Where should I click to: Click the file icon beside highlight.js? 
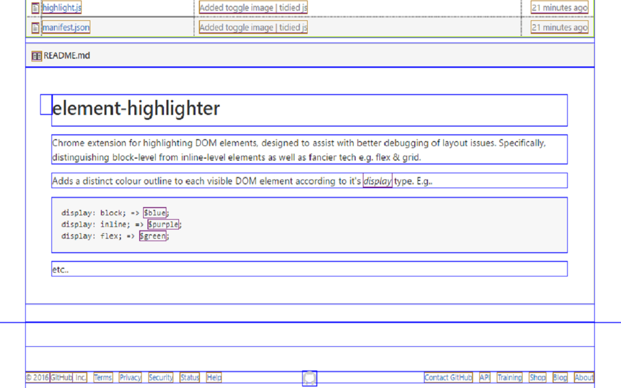(x=35, y=8)
